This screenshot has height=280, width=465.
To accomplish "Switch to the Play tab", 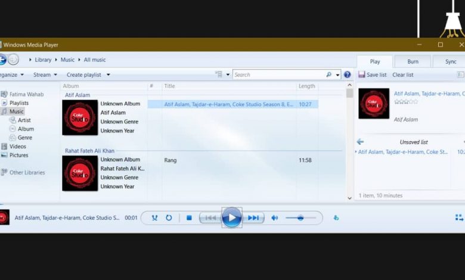I will 375,61.
